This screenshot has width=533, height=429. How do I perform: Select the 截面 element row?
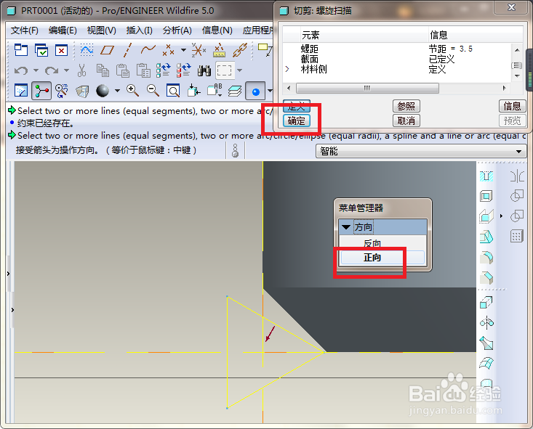point(396,59)
